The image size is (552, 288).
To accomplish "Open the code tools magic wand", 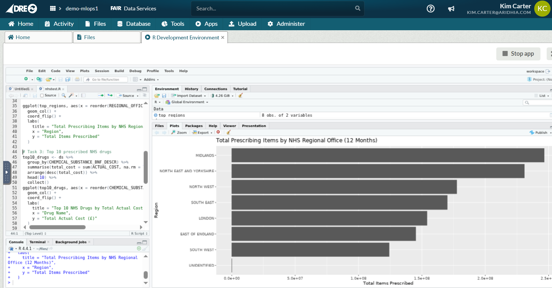I will tap(71, 95).
